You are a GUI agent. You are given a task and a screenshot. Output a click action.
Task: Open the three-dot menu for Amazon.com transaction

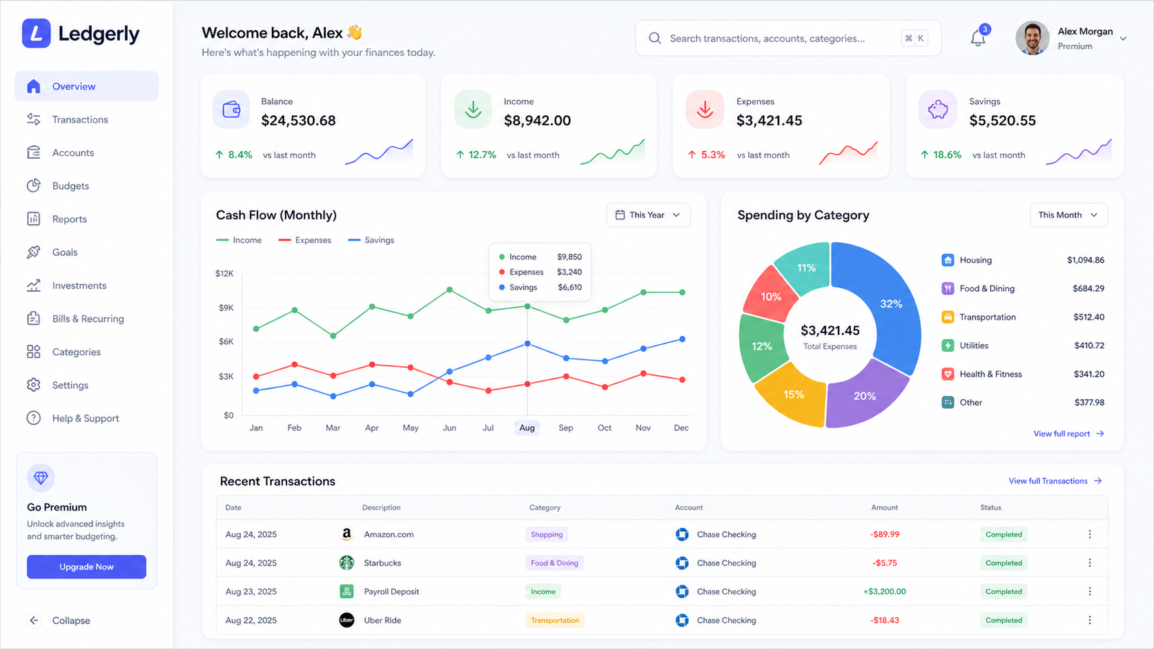1090,535
